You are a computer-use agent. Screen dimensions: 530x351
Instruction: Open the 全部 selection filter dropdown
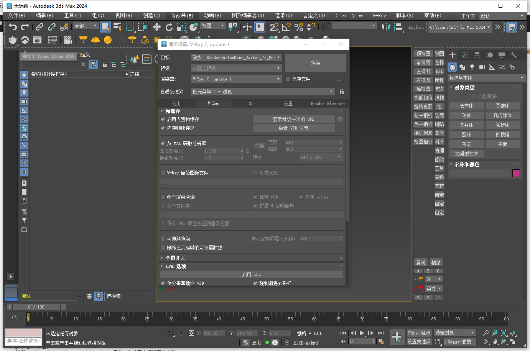pyautogui.click(x=86, y=26)
